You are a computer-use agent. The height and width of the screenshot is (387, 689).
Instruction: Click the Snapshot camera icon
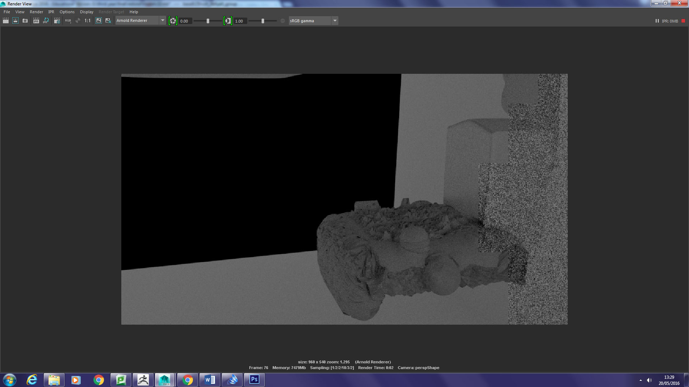(25, 21)
